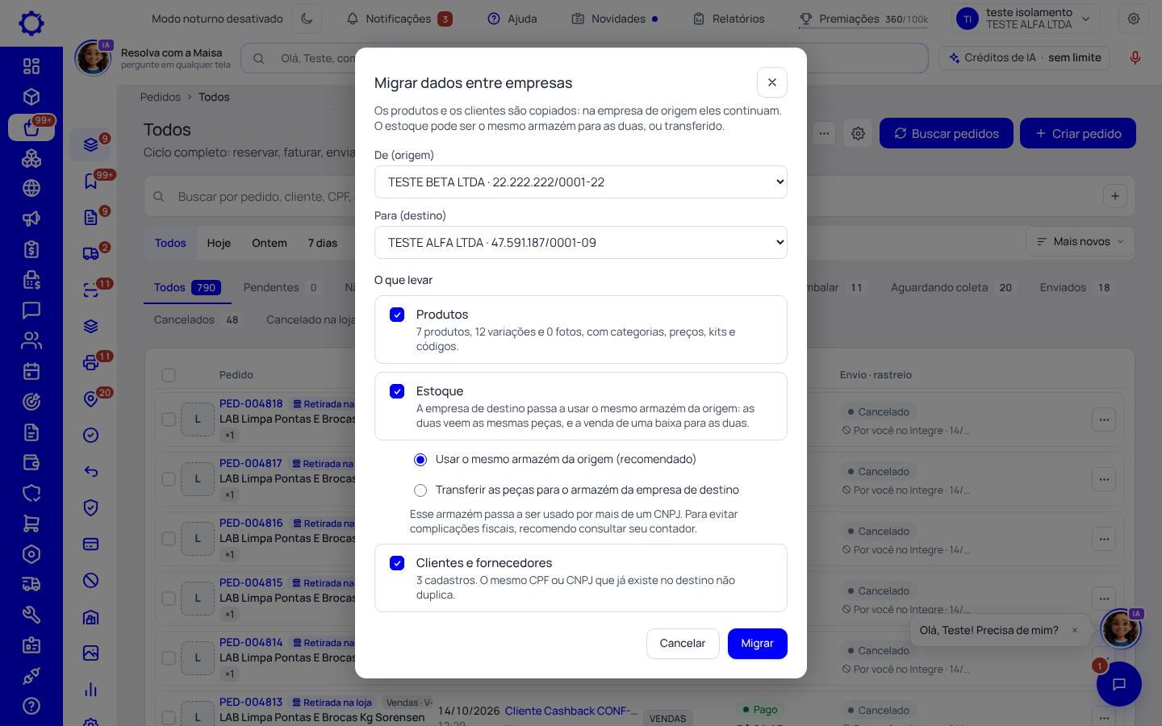Click Criar pedido button

pos(1078,133)
